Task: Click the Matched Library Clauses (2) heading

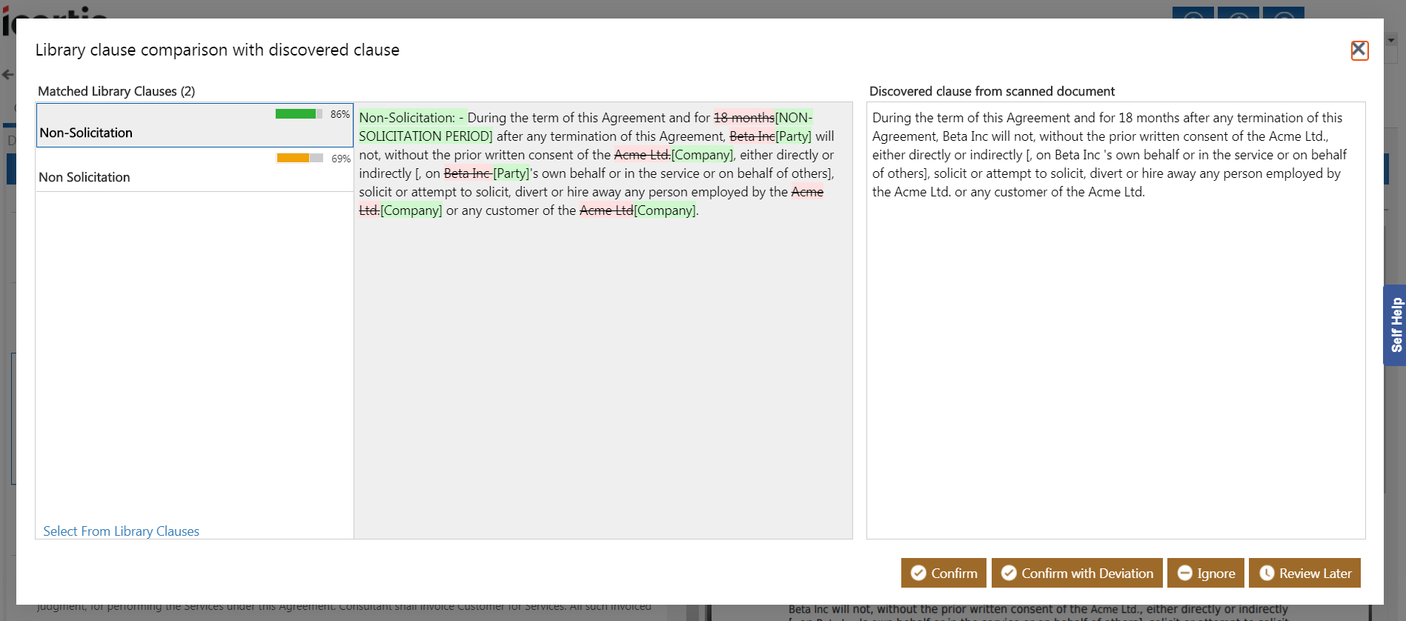Action: click(x=116, y=91)
